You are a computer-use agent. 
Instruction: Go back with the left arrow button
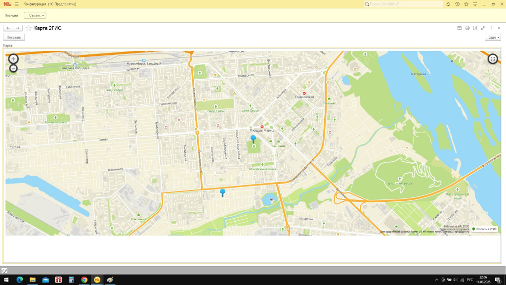click(x=8, y=28)
